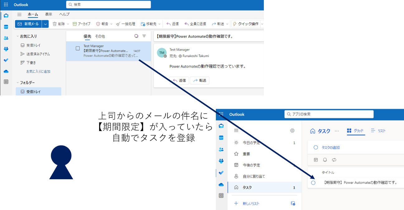Click more apps icon in To Do window rail
This screenshot has height=210, width=404.
221,196
